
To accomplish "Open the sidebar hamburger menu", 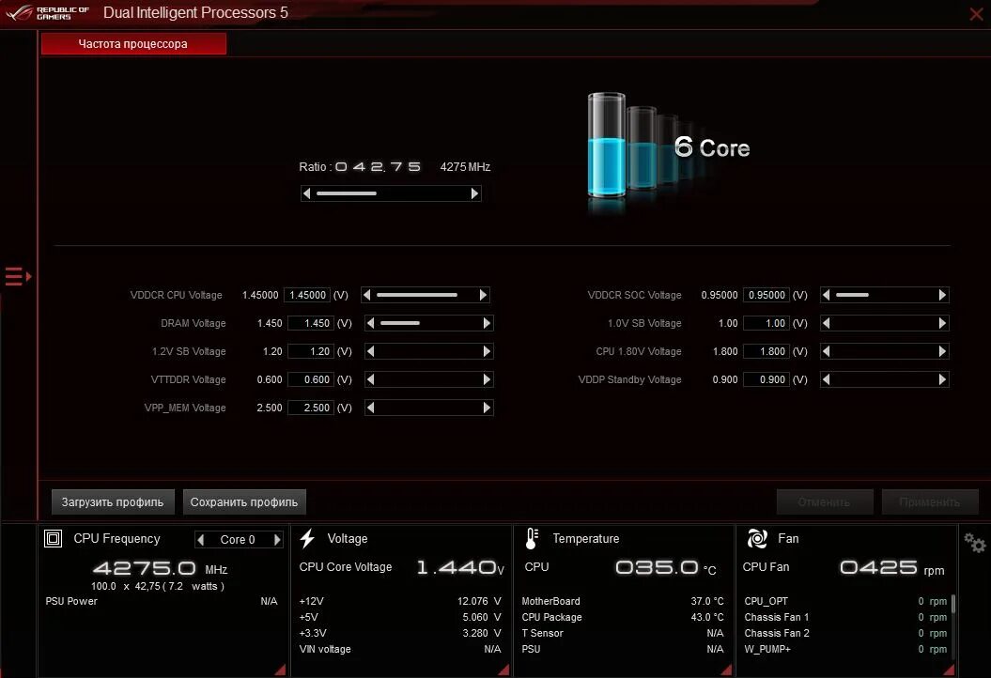I will (15, 276).
